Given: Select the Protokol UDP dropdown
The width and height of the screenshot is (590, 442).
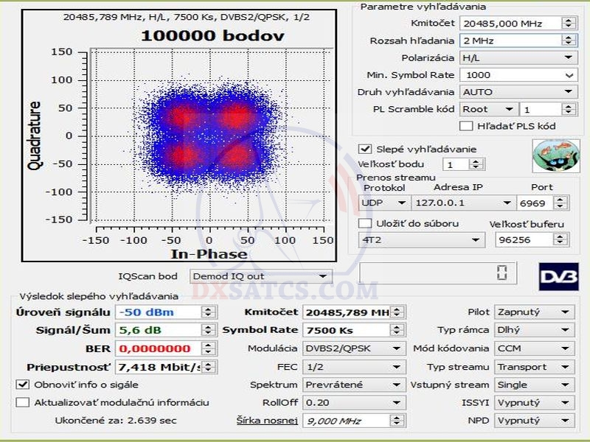Looking at the screenshot, I should pyautogui.click(x=384, y=203).
